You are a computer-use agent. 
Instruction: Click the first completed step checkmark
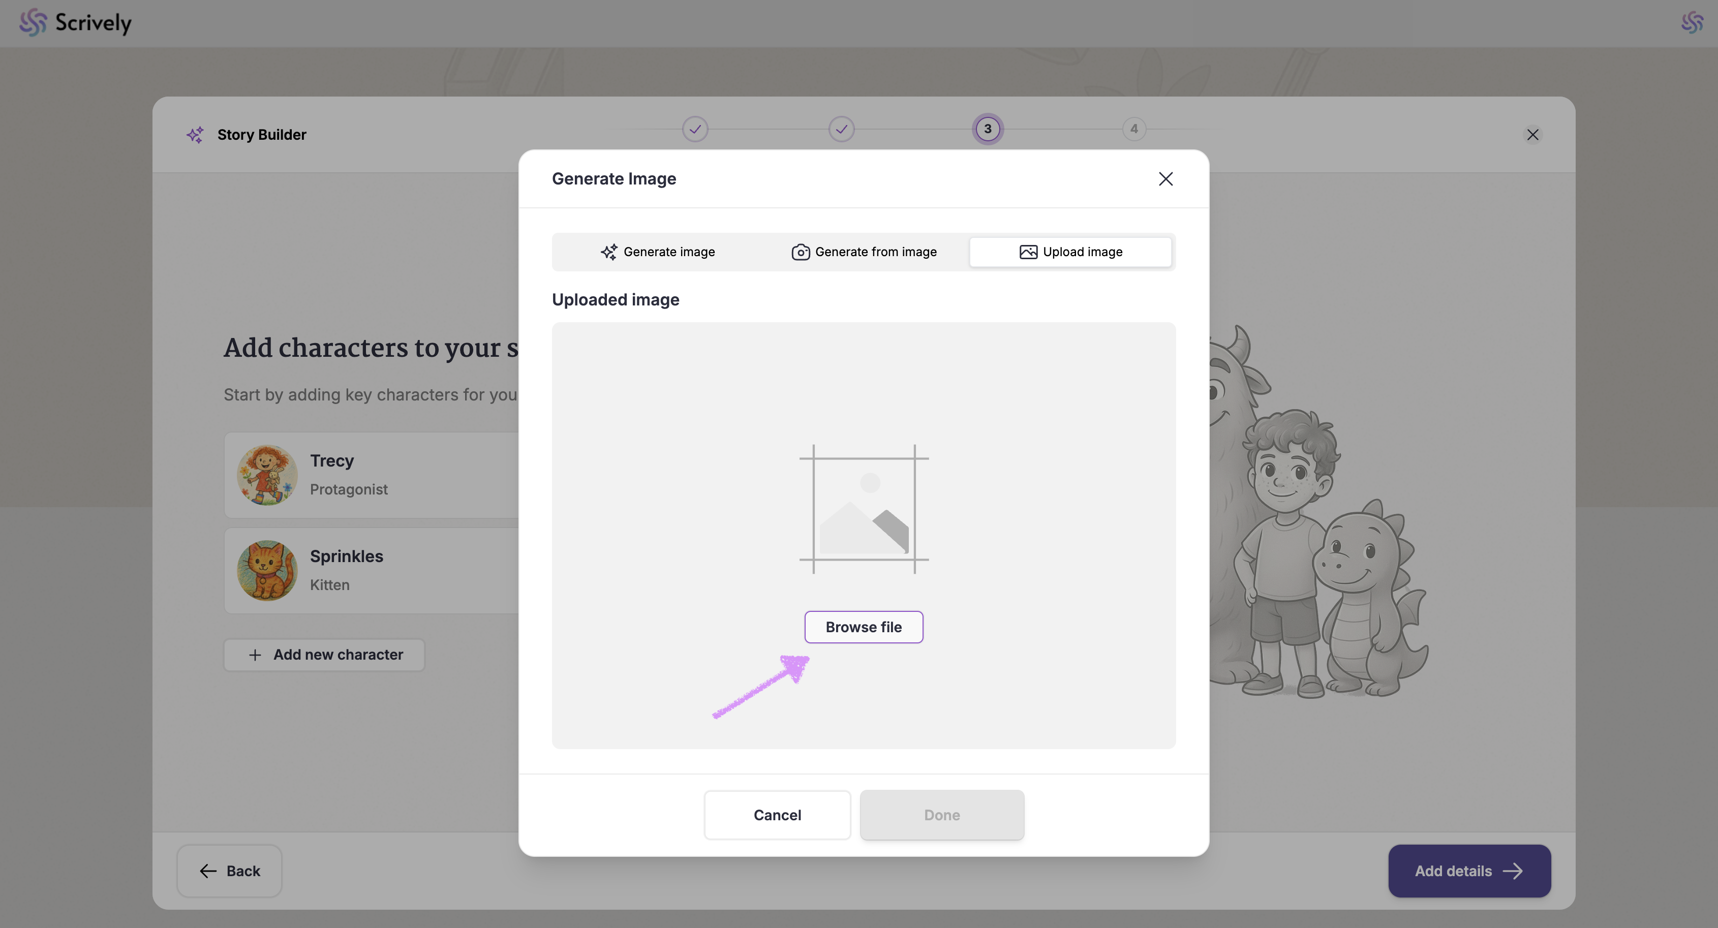pyautogui.click(x=695, y=129)
